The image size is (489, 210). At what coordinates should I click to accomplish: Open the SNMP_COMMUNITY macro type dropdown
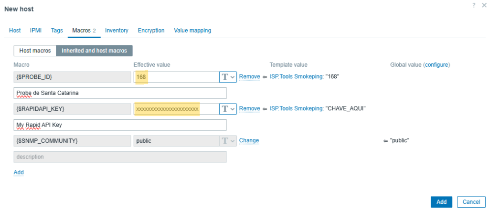pos(228,141)
